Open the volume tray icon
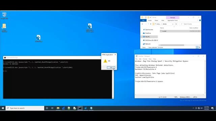This screenshot has width=216, height=121. point(201,108)
